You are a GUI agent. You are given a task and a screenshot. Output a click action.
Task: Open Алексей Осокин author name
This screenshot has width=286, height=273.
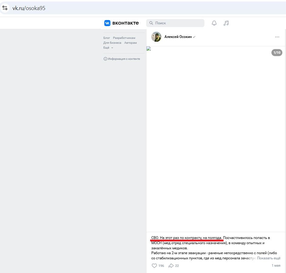pyautogui.click(x=178, y=37)
